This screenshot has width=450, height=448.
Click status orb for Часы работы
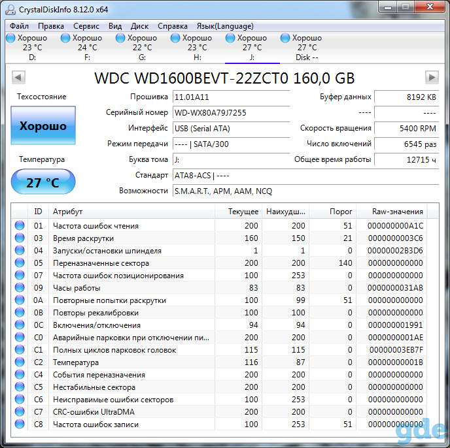point(20,287)
